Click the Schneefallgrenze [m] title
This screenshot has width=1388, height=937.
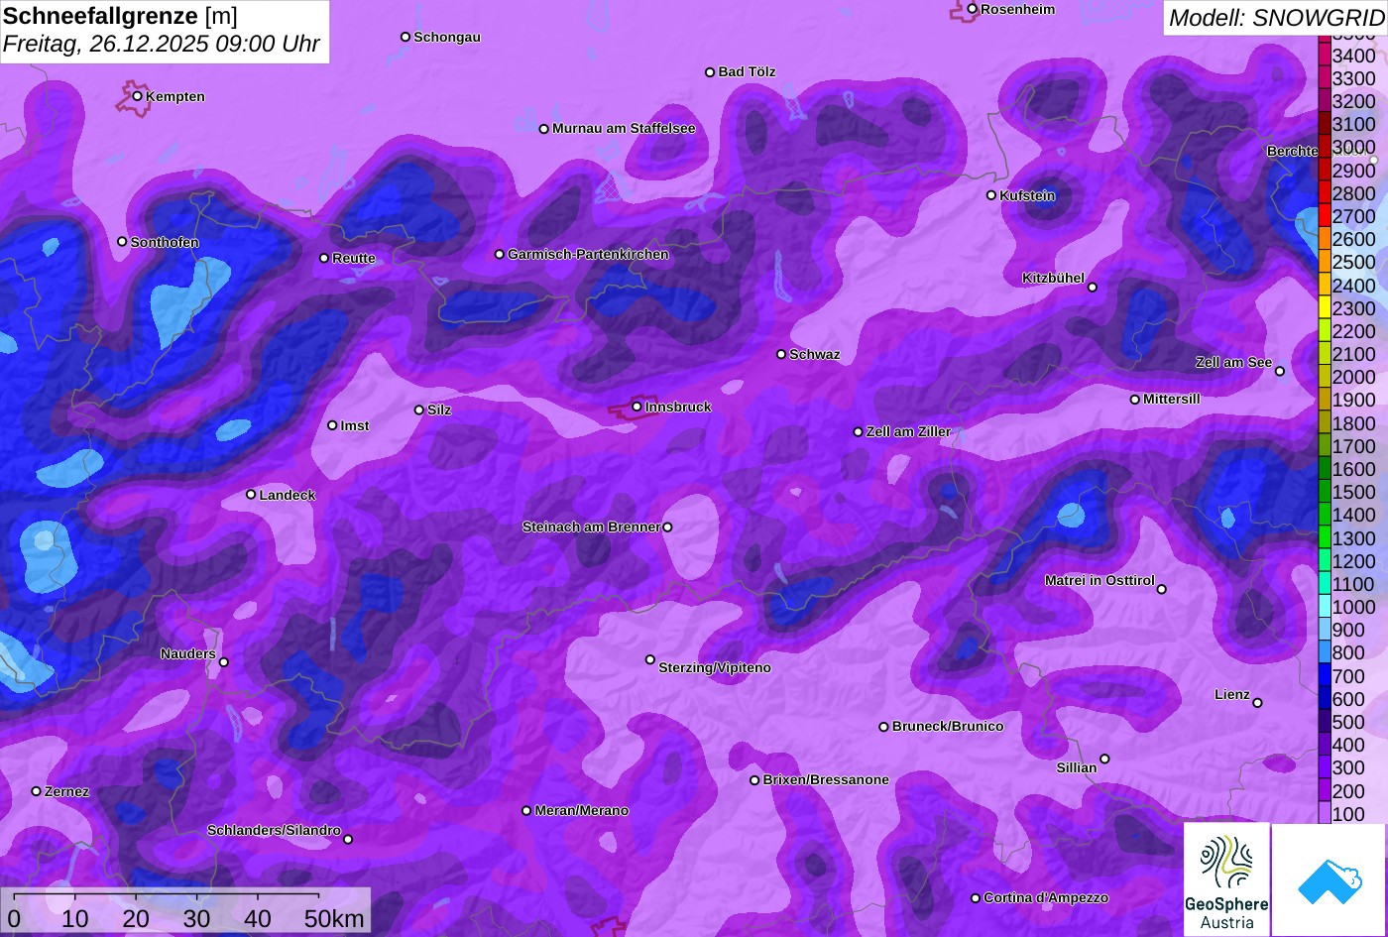tap(120, 17)
